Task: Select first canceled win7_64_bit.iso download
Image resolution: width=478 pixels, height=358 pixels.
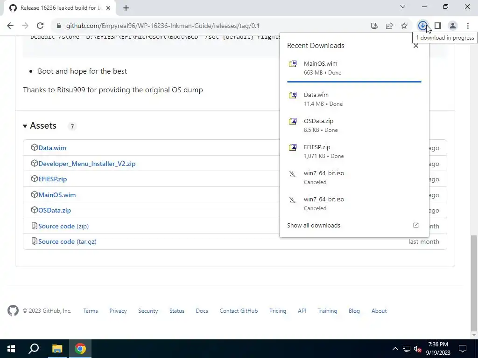Action: (x=354, y=178)
